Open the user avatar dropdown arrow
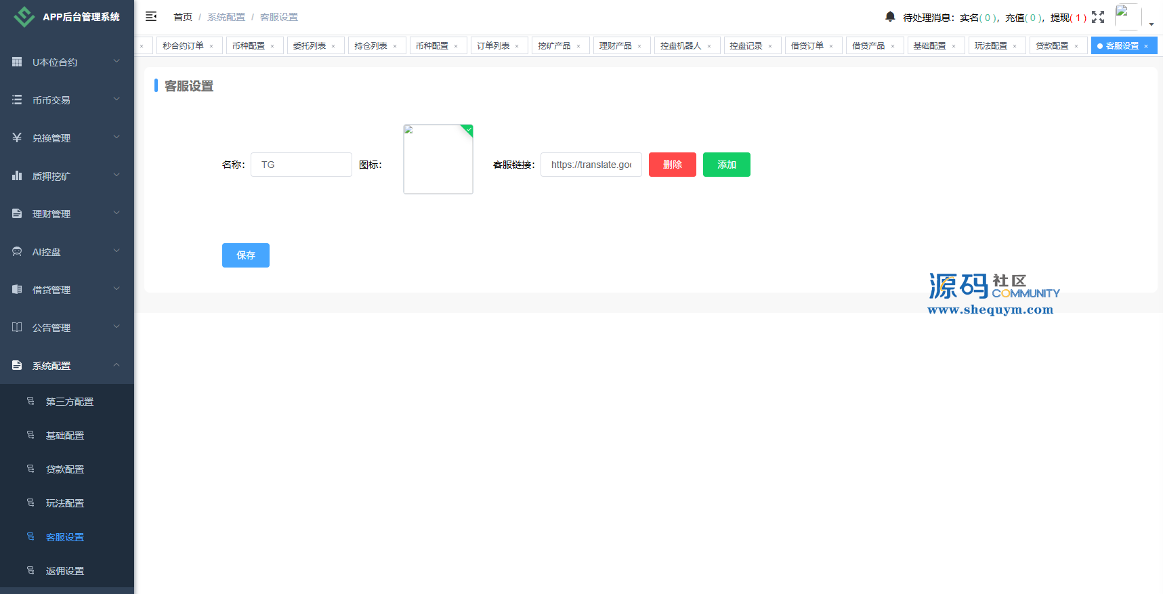This screenshot has width=1163, height=594. tap(1151, 24)
